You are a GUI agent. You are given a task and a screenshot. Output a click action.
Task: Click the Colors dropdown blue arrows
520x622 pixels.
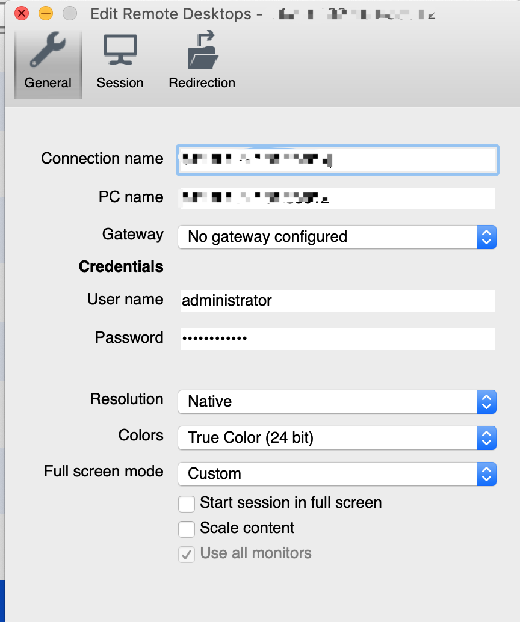click(x=487, y=437)
